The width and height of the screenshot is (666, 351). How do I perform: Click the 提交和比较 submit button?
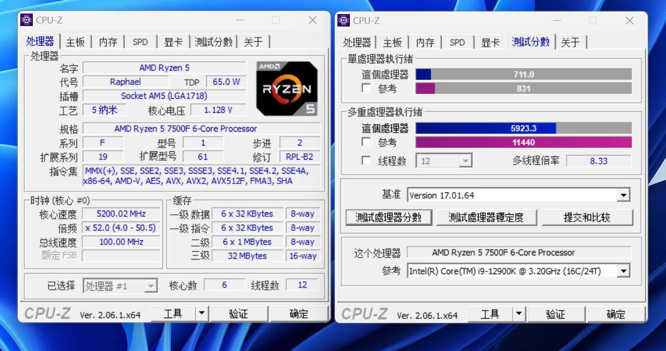(x=589, y=217)
